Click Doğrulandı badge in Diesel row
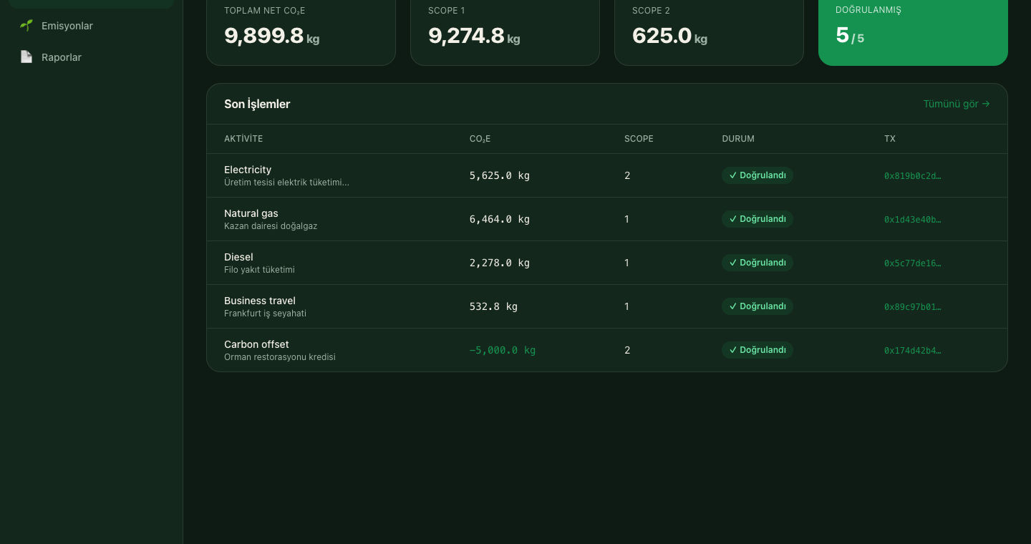Image resolution: width=1031 pixels, height=544 pixels. tap(757, 263)
